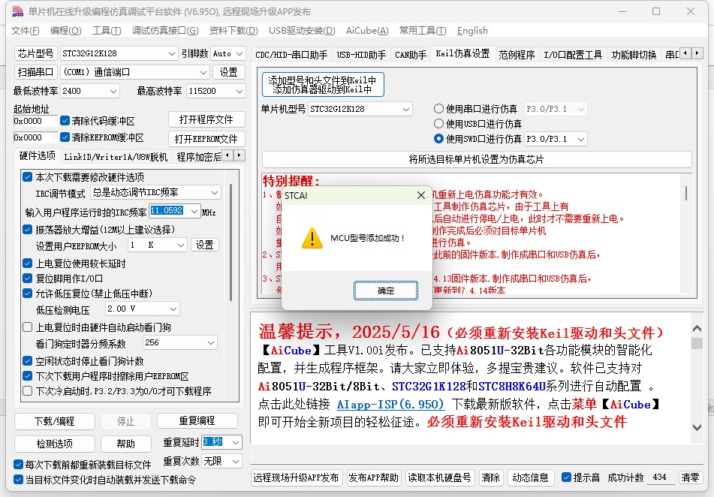Open 调试仿真接口(G) menu
714x497 pixels.
(x=165, y=31)
